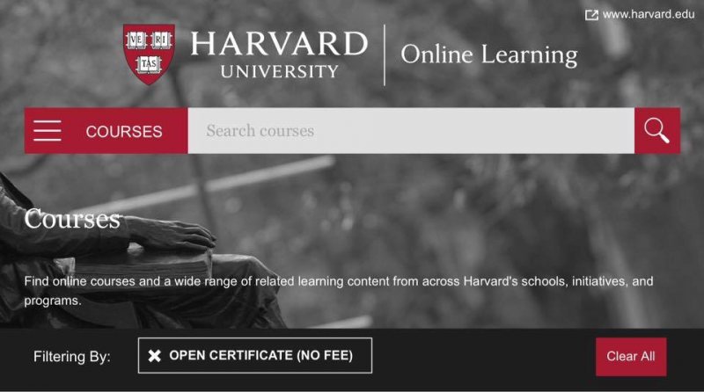Screen dimensions: 704x392
Task: Click the Filtering By label
Action: pyautogui.click(x=72, y=357)
